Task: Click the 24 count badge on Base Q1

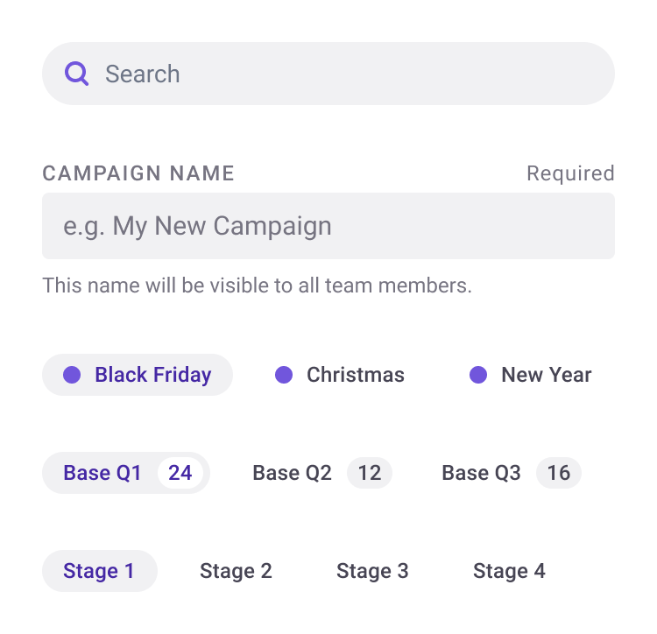Action: coord(180,473)
